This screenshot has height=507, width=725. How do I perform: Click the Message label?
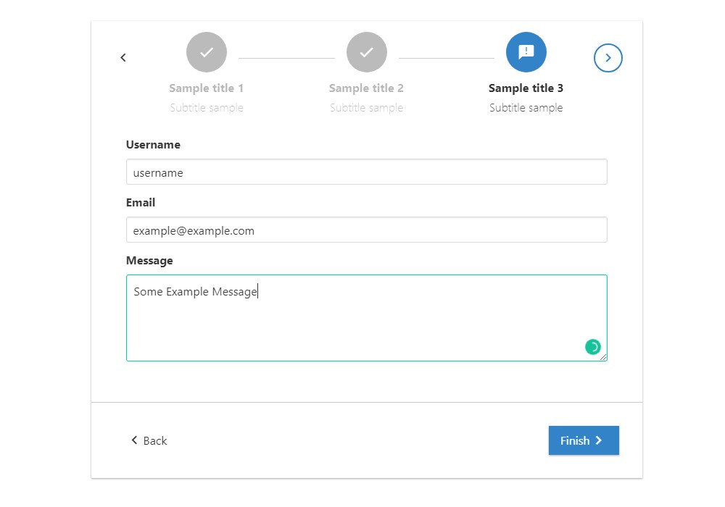[149, 261]
